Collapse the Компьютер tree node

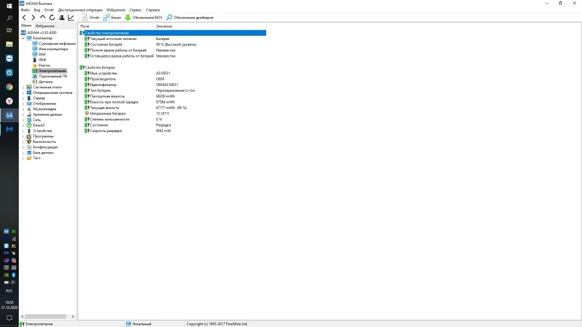[24, 38]
